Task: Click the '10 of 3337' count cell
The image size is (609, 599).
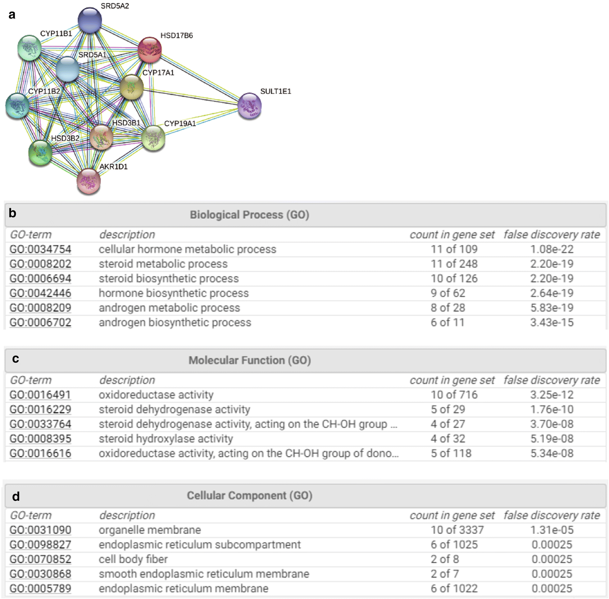Action: click(457, 530)
